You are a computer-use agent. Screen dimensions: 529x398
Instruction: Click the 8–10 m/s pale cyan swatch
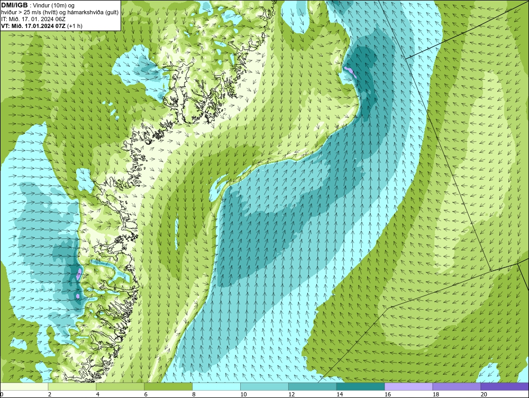point(216,386)
